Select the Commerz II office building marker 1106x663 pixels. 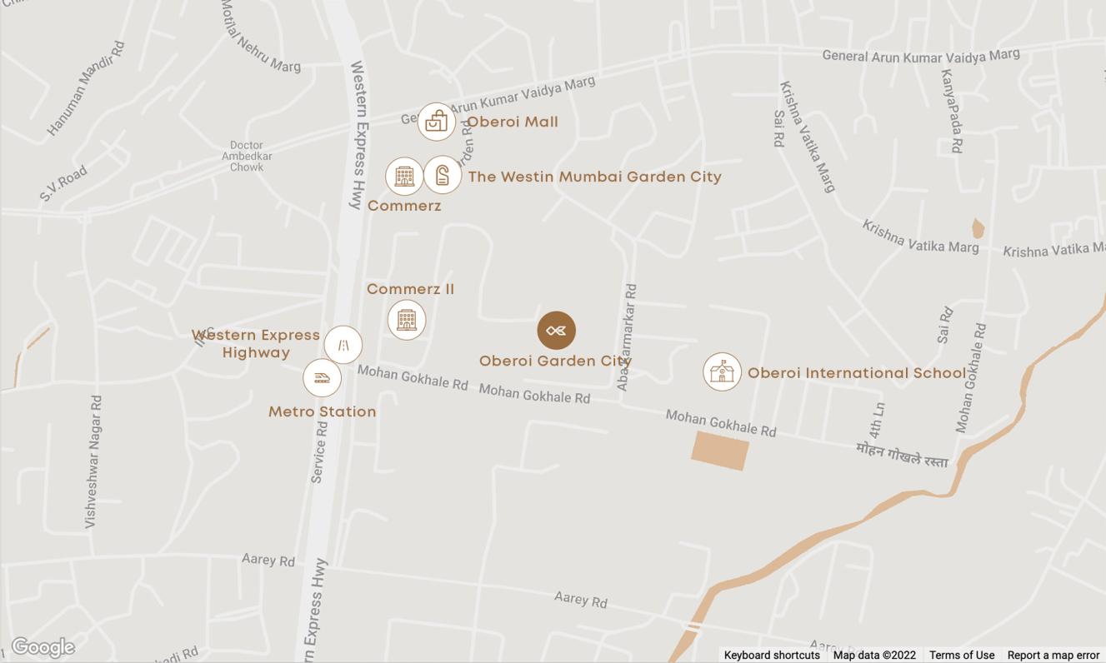pos(407,320)
